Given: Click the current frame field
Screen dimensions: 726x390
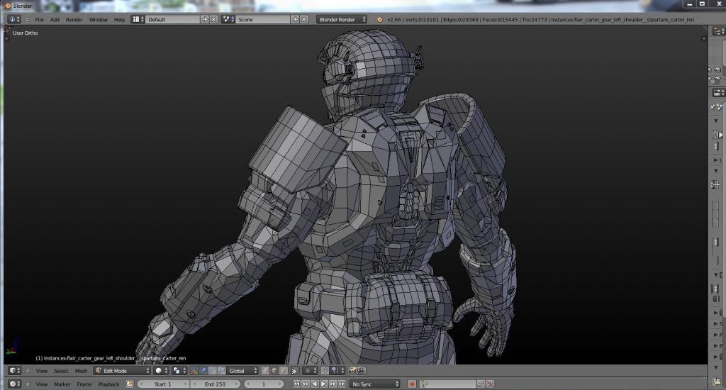Looking at the screenshot, I should pyautogui.click(x=263, y=384).
